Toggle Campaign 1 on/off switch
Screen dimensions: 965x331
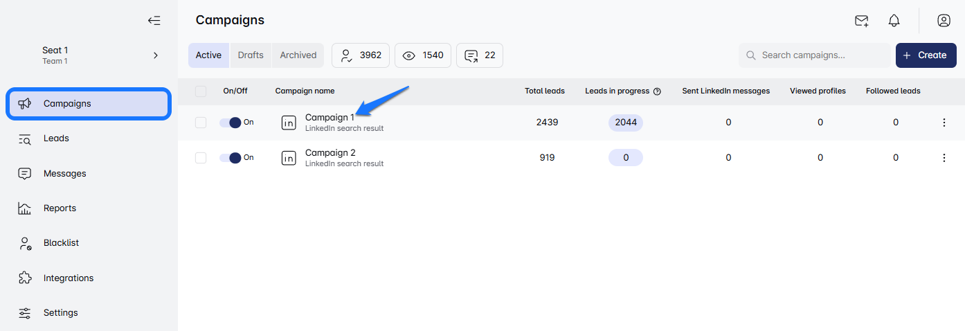pyautogui.click(x=231, y=123)
